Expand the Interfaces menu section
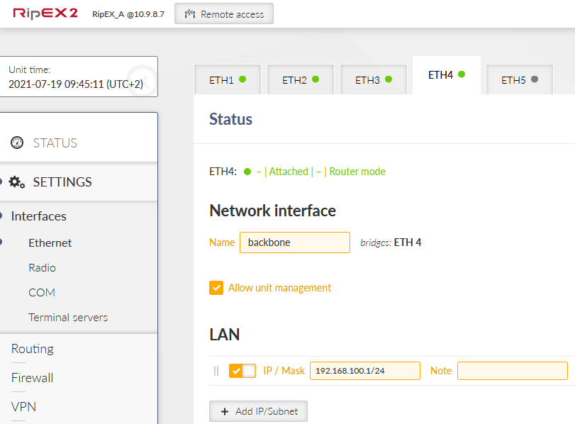575x424 pixels. pyautogui.click(x=39, y=216)
